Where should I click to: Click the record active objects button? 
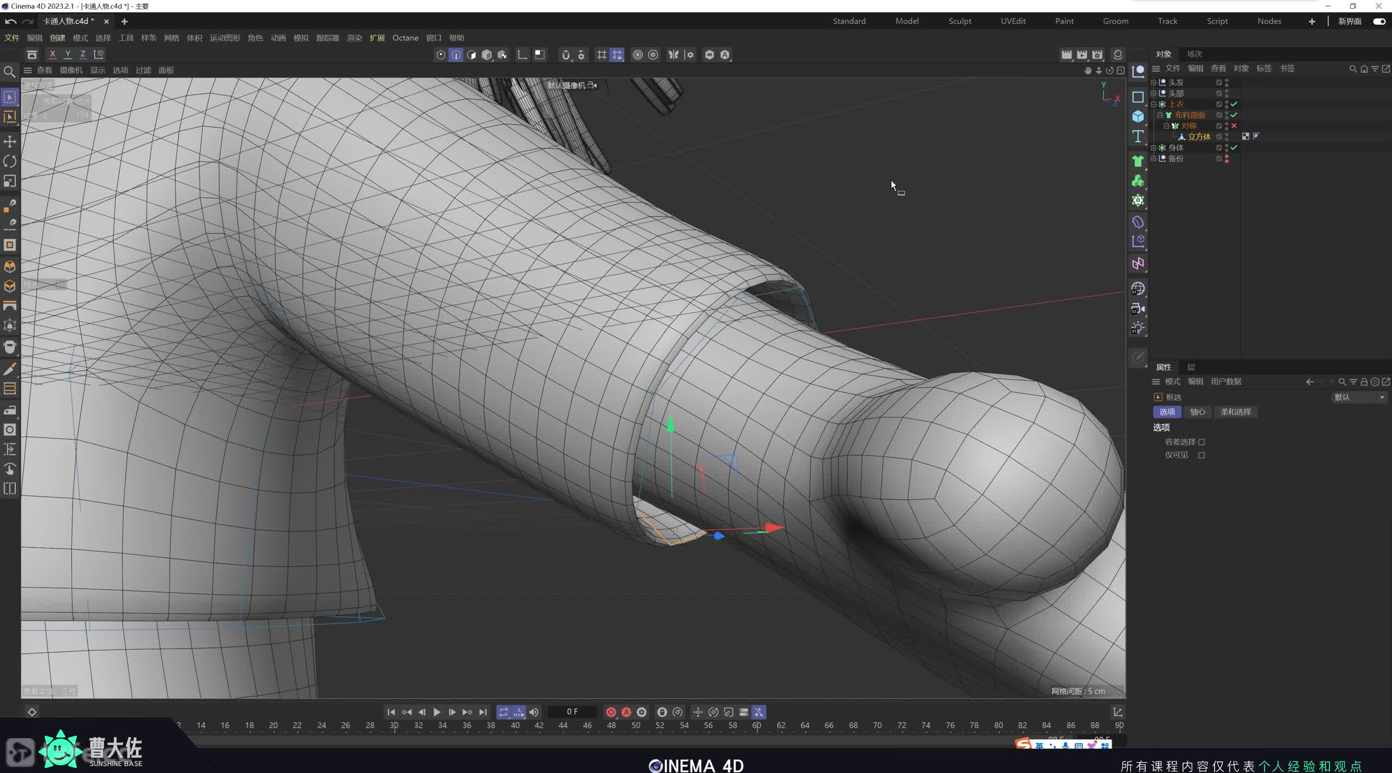click(611, 712)
